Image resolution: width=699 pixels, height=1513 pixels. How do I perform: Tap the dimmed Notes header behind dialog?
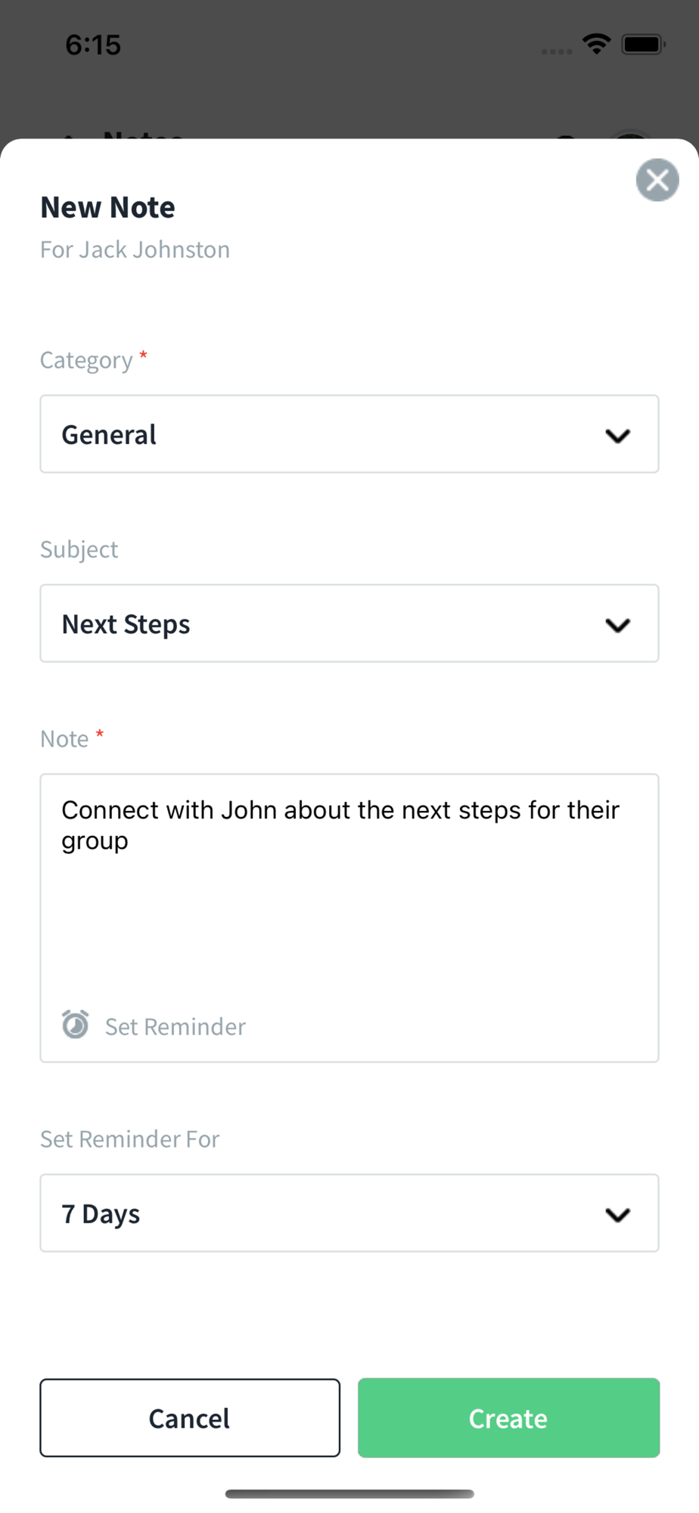(x=143, y=133)
